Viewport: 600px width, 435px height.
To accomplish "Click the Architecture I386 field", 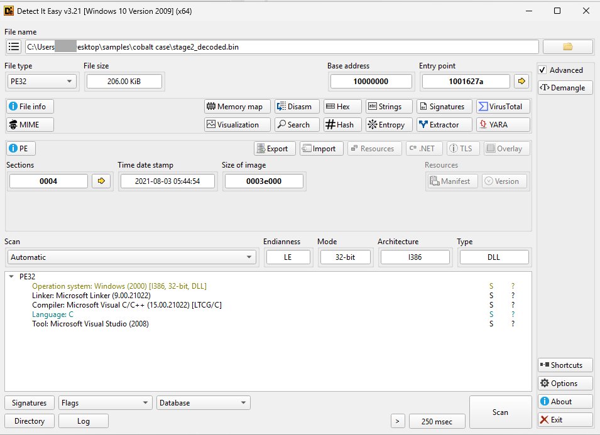I will click(415, 257).
